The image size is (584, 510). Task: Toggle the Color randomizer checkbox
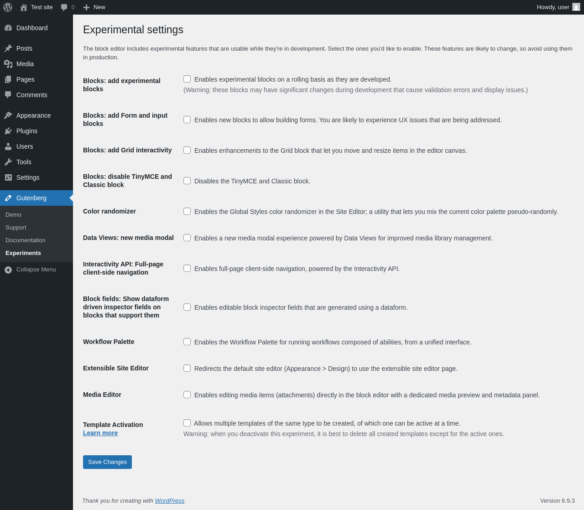pos(187,211)
